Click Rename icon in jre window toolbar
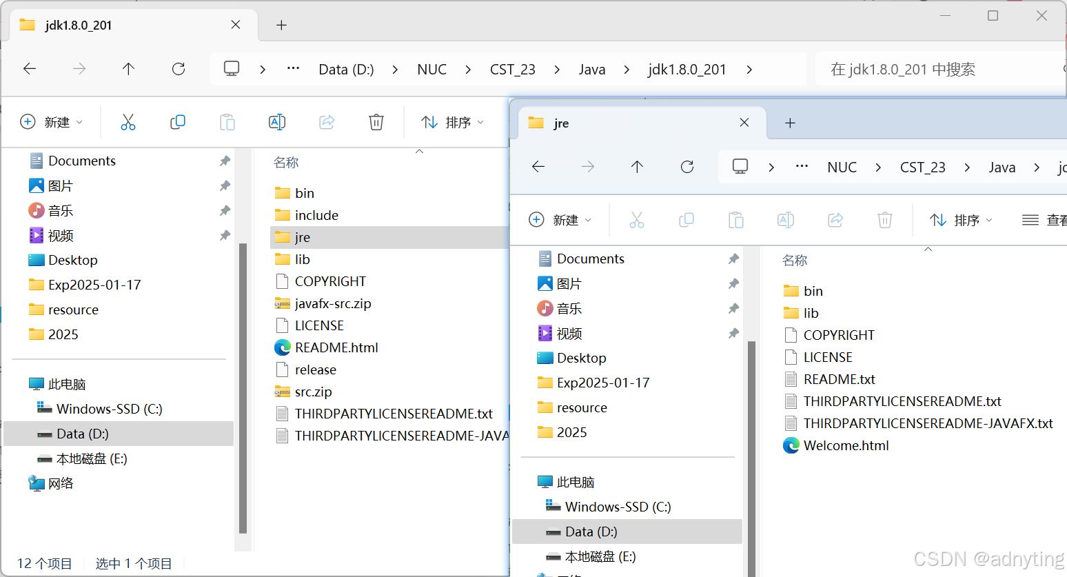Image resolution: width=1067 pixels, height=577 pixels. click(x=786, y=220)
